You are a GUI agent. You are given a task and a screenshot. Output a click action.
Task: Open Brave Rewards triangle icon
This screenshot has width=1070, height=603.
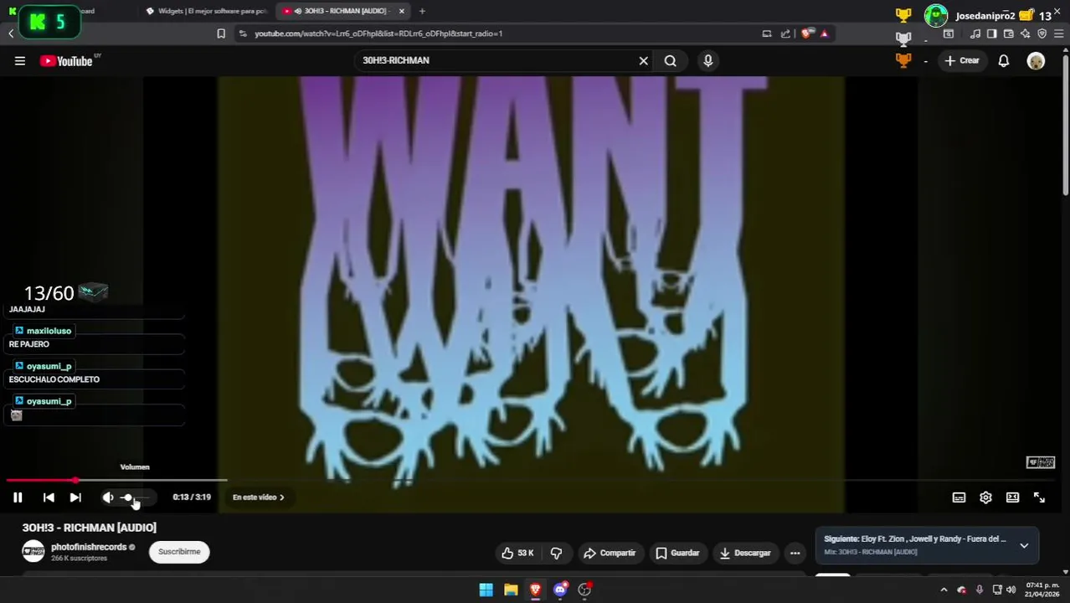tap(824, 33)
